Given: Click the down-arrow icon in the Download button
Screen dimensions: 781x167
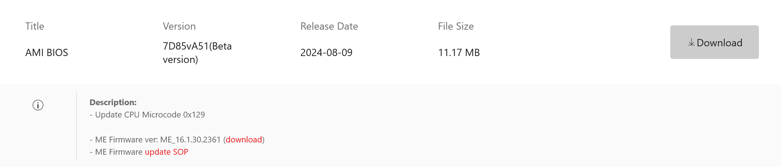Looking at the screenshot, I should pyautogui.click(x=691, y=42).
